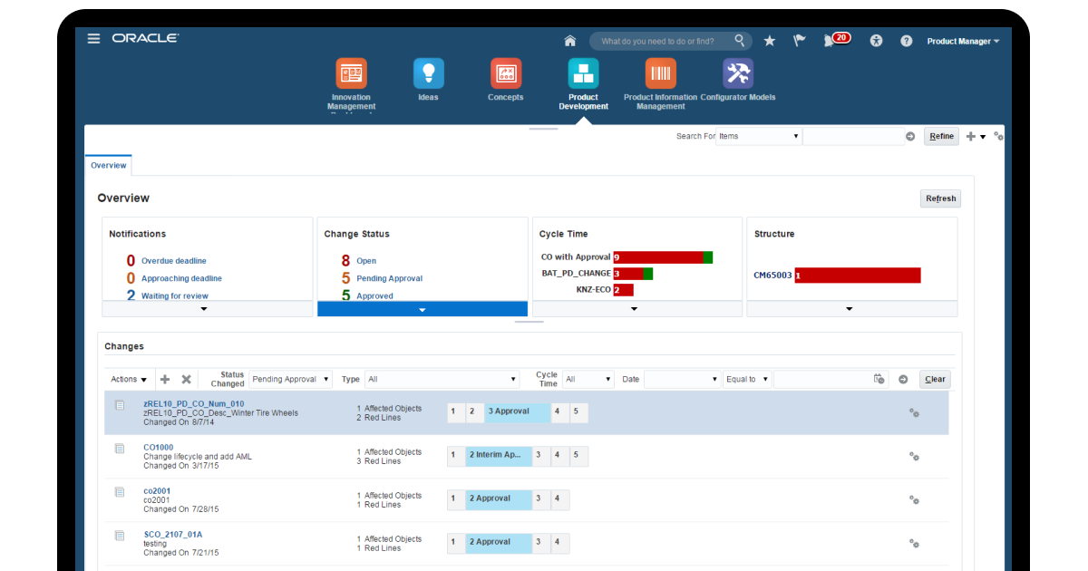Click the Refresh button
This screenshot has height=571, width=1088.
(x=940, y=198)
